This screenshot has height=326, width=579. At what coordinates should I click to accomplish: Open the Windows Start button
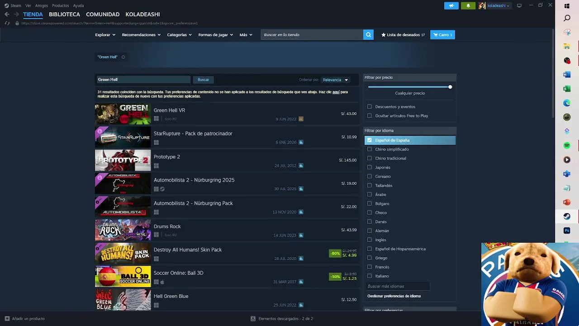(x=567, y=6)
